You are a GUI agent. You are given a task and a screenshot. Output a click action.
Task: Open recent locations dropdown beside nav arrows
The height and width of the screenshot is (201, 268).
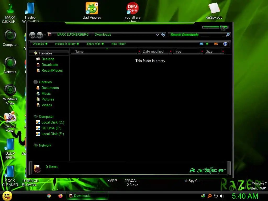point(45,35)
